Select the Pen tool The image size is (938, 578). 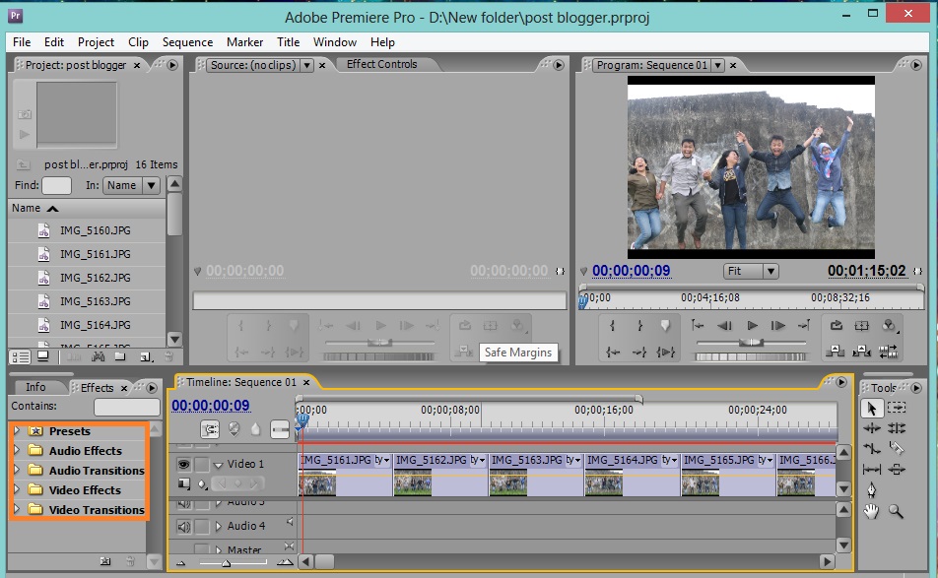click(872, 490)
